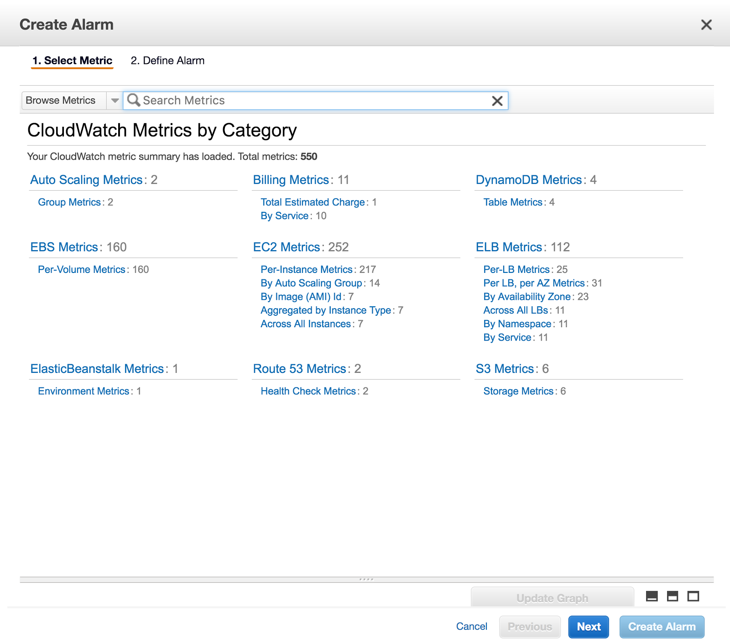Image resolution: width=730 pixels, height=644 pixels.
Task: Open EC2 Metrics category
Action: [287, 247]
